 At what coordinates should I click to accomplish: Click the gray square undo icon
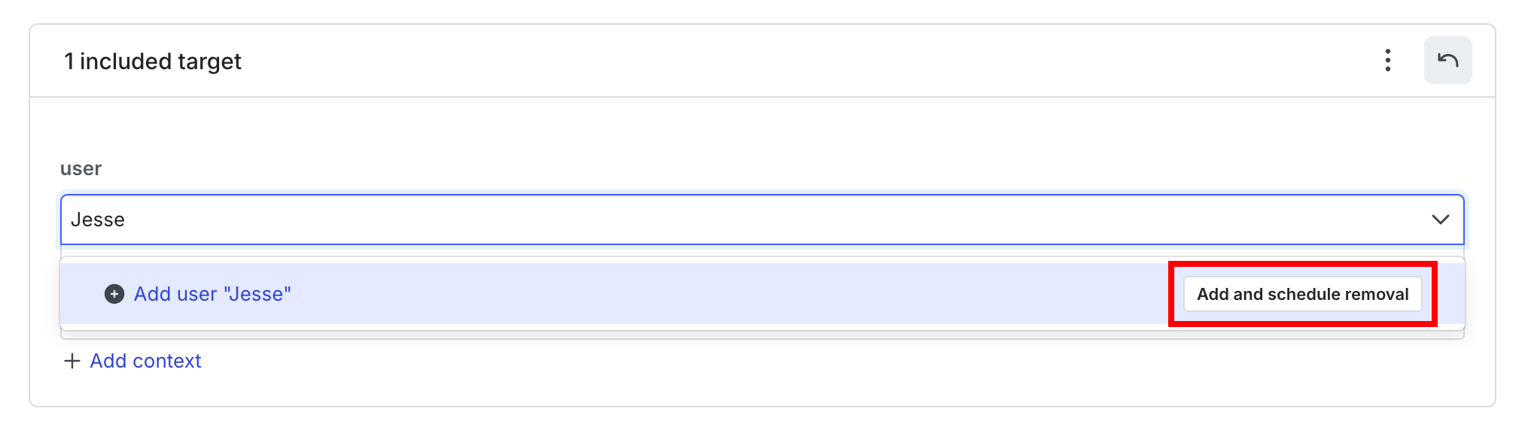coord(1447,60)
